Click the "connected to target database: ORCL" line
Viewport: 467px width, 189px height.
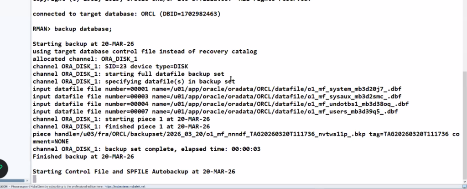[x=126, y=14]
